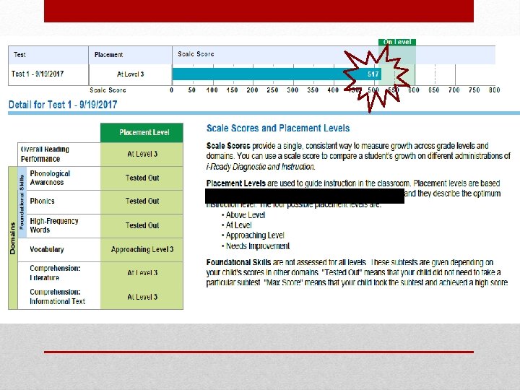Click the 'Scale Score' axis label below table

pyautogui.click(x=108, y=90)
